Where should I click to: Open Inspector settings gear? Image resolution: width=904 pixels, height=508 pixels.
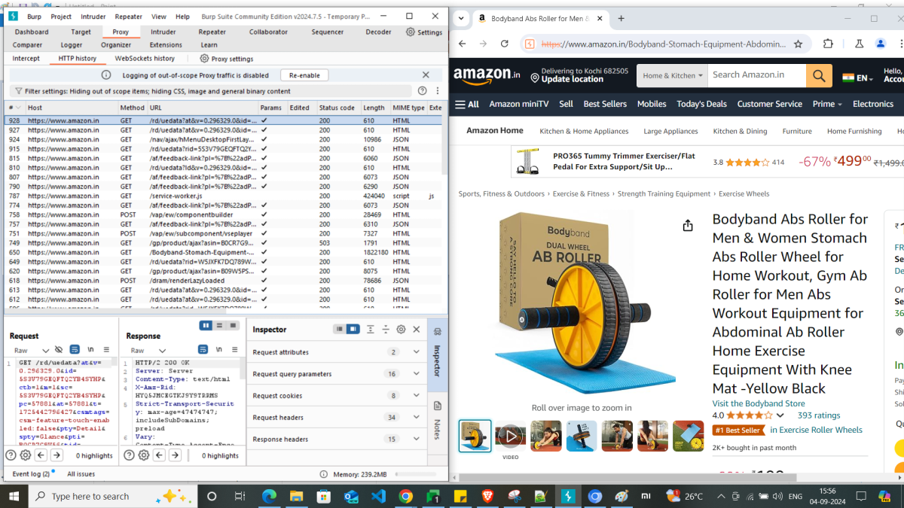click(x=401, y=330)
